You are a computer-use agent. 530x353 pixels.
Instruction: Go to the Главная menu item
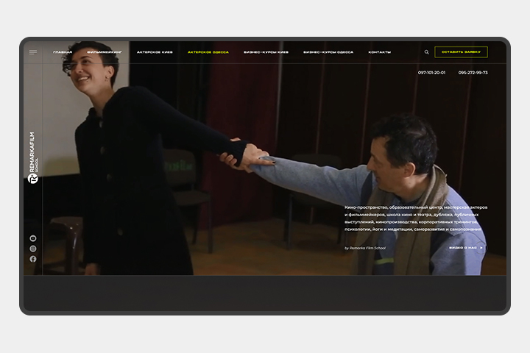tap(63, 52)
